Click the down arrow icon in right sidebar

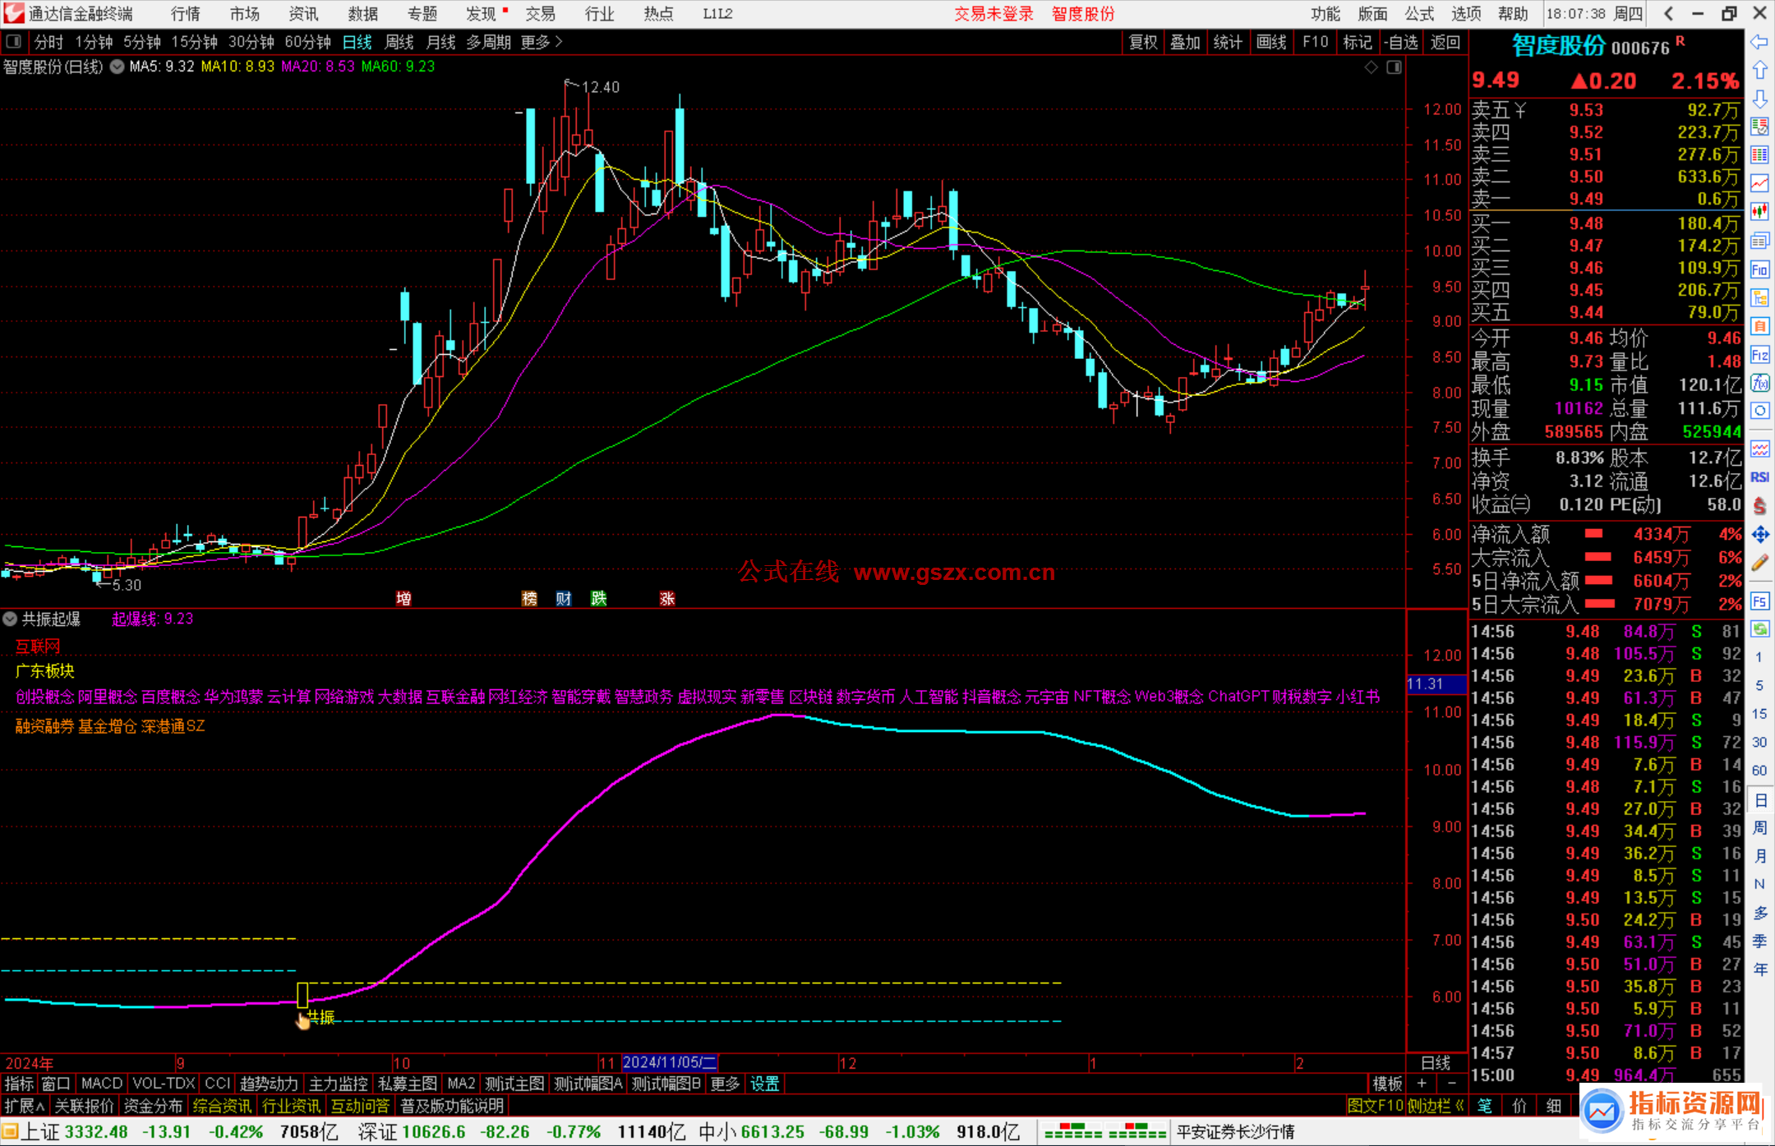(x=1759, y=99)
